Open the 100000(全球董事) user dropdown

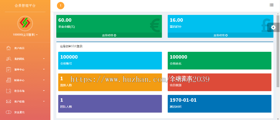pyautogui.click(x=25, y=35)
